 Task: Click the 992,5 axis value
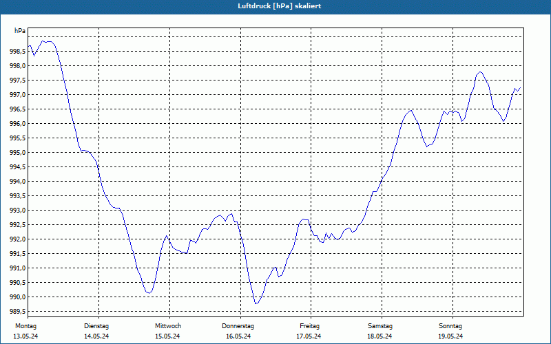tap(17, 225)
